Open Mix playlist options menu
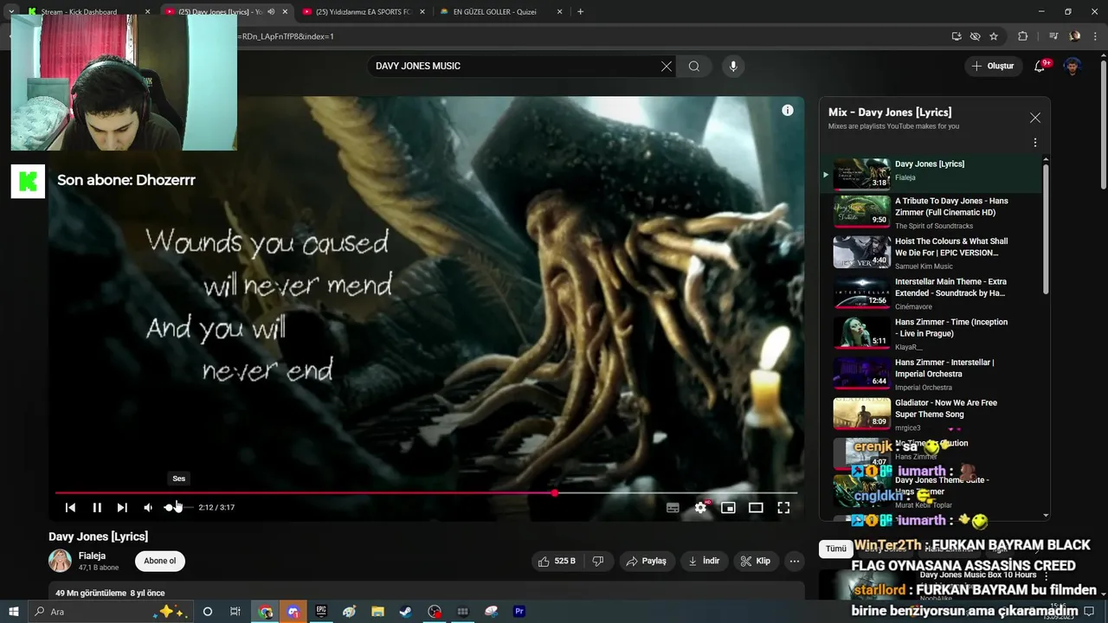1108x623 pixels. pos(1035,143)
